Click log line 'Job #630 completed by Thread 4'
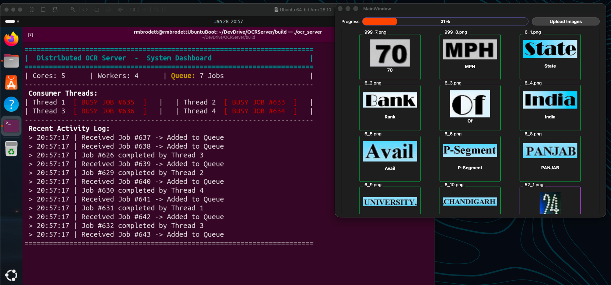The height and width of the screenshot is (285, 611). click(x=116, y=190)
